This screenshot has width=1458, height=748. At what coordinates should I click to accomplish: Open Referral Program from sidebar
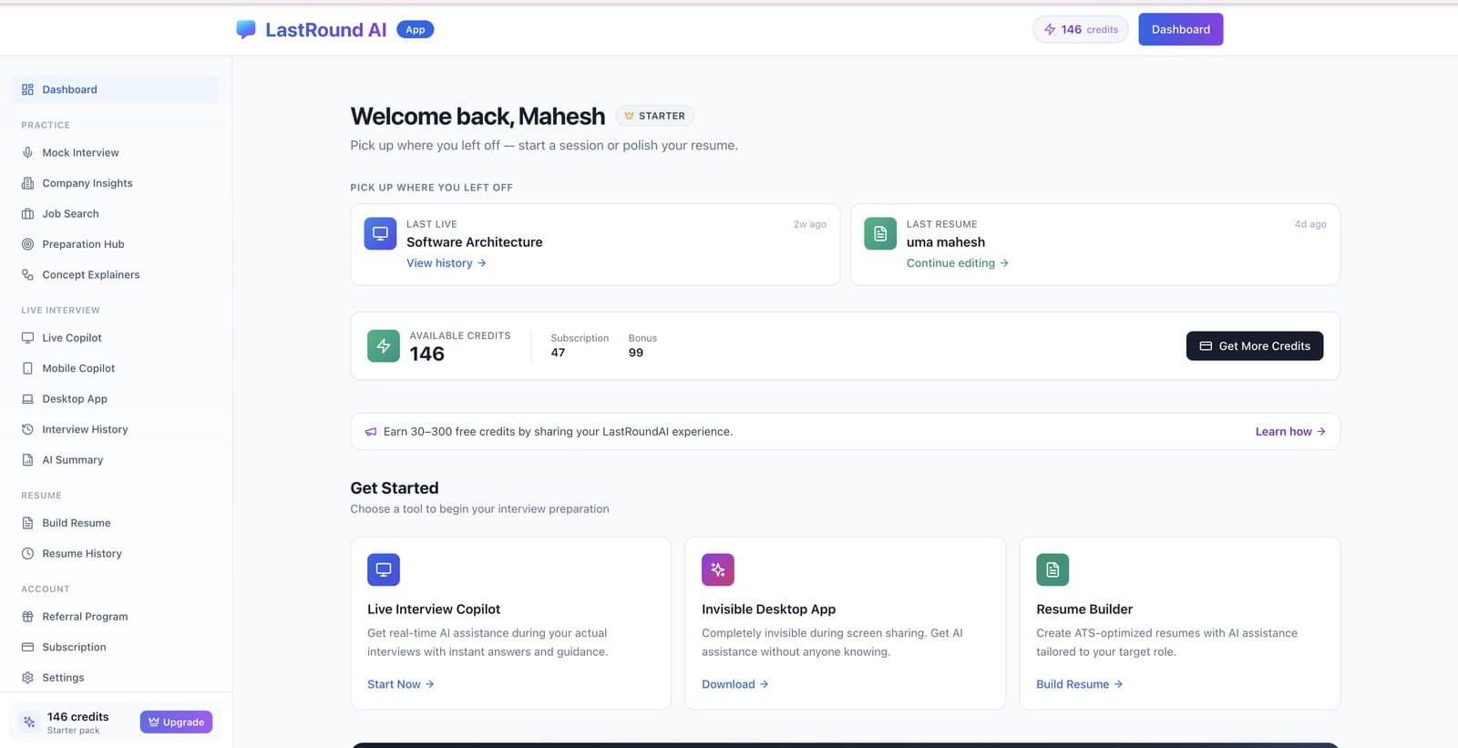115,617
